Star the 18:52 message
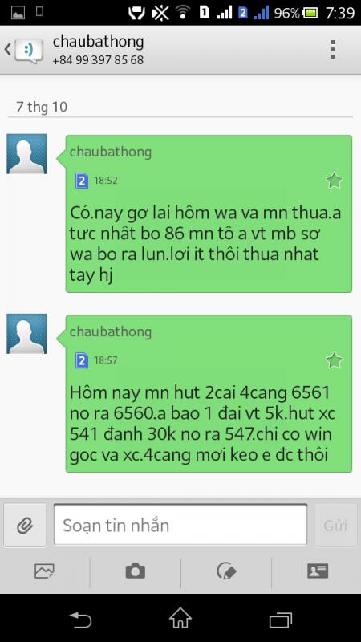361x642 pixels. point(334,181)
